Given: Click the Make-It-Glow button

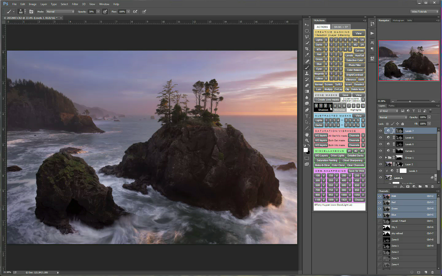Looking at the screenshot, I should click(322, 165).
